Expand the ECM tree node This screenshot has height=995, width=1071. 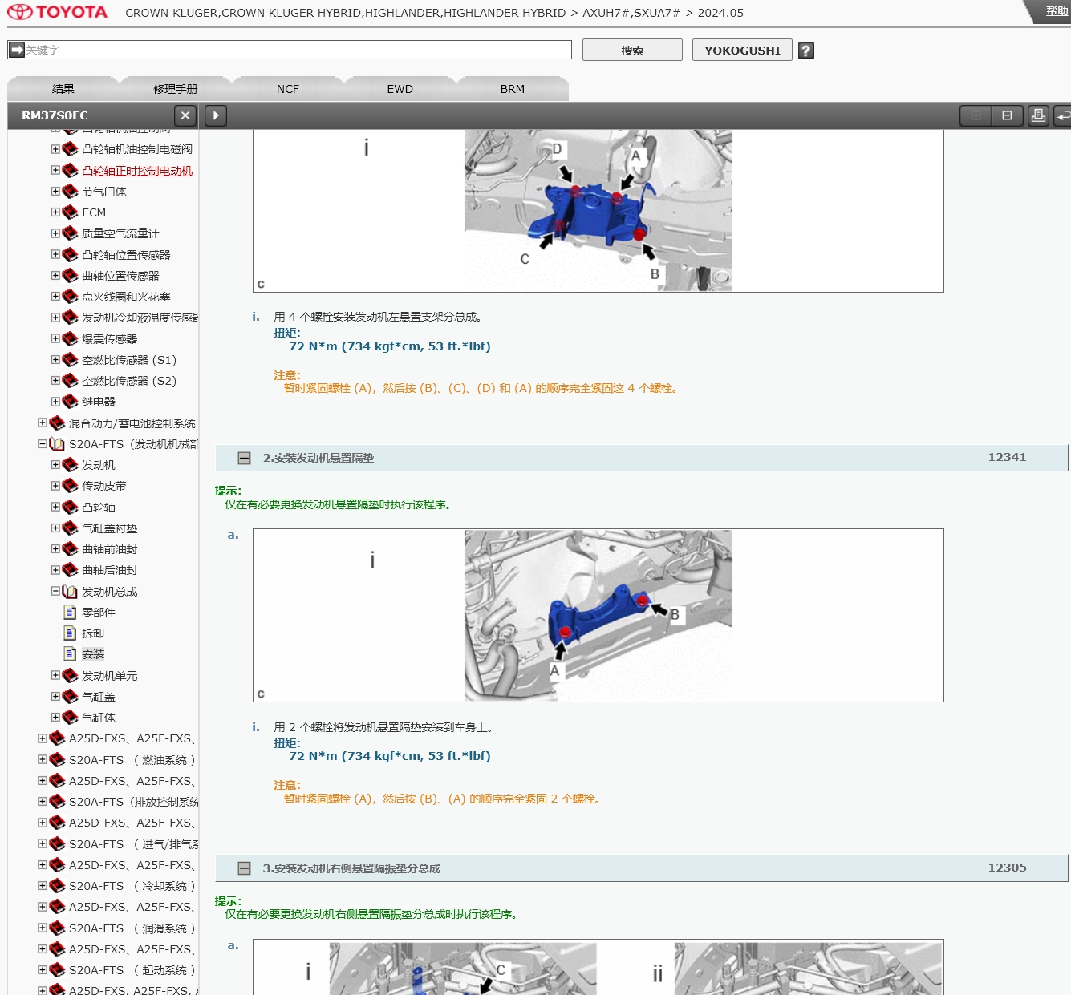pos(55,212)
